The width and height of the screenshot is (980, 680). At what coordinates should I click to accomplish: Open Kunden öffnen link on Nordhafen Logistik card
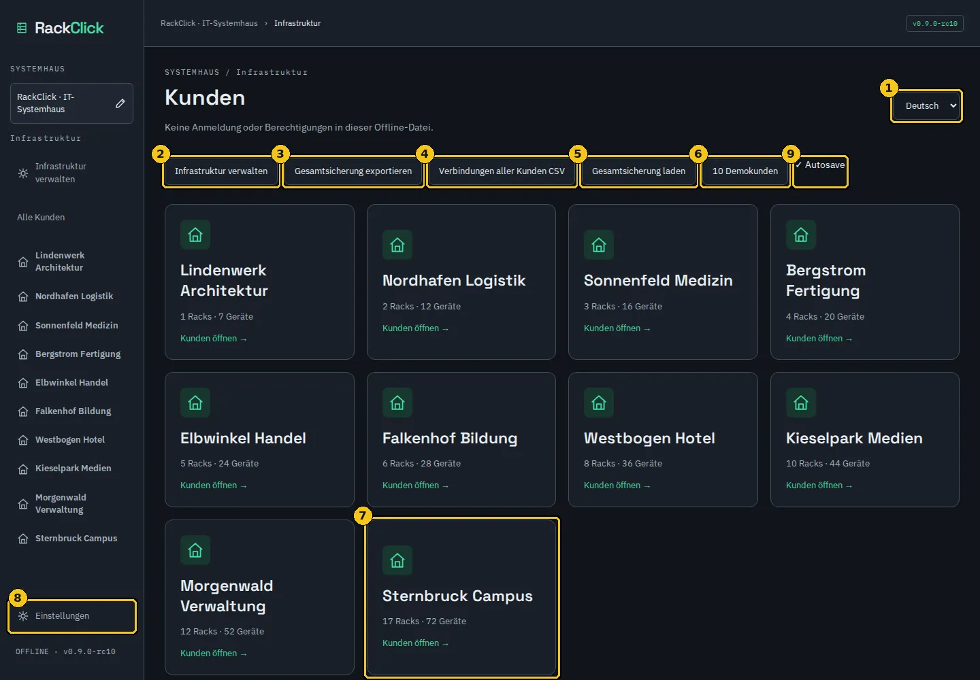pyautogui.click(x=415, y=328)
